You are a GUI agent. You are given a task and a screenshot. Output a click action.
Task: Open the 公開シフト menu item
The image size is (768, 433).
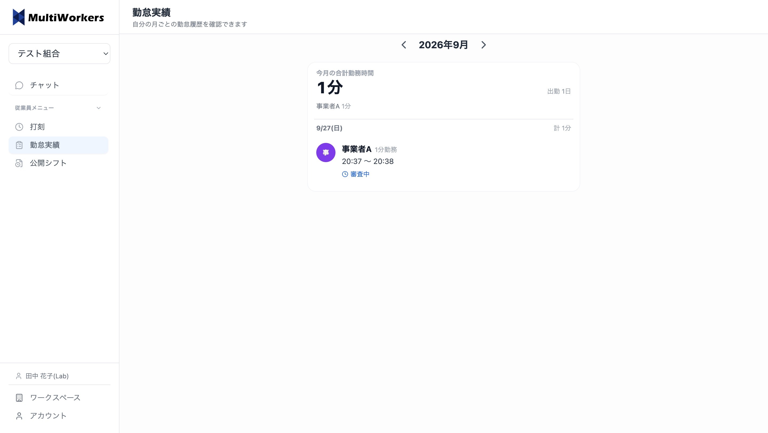click(x=58, y=163)
